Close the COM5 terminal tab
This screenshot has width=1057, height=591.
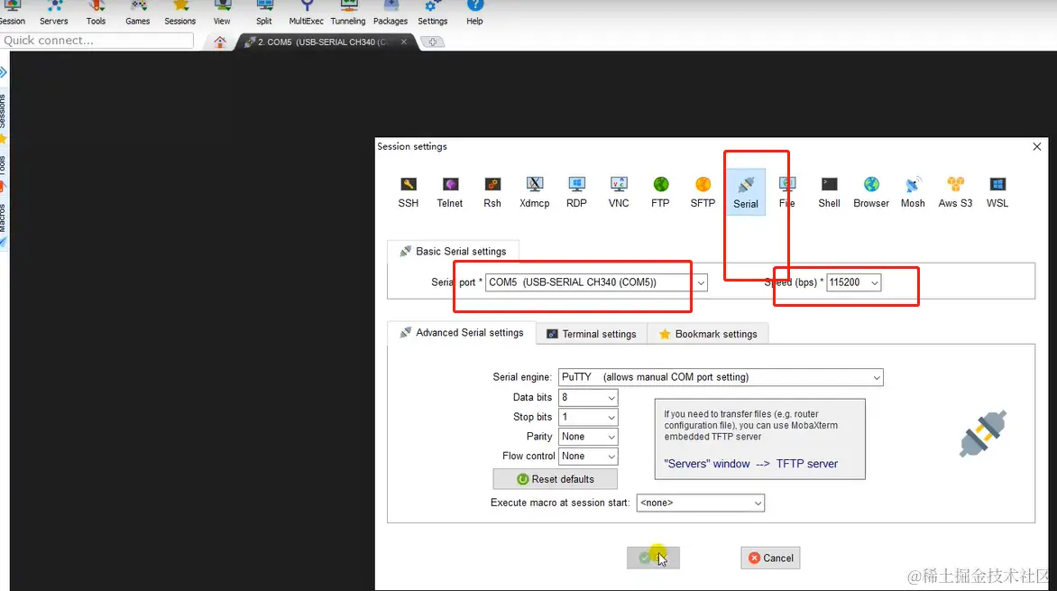pos(404,42)
